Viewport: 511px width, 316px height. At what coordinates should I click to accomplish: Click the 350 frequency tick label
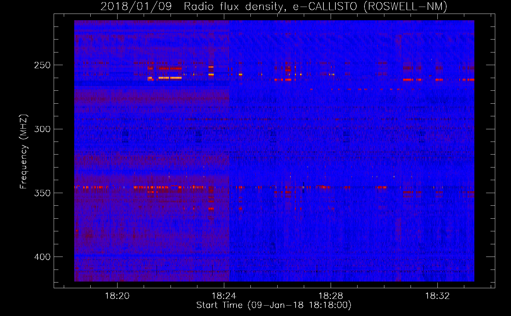click(x=42, y=193)
